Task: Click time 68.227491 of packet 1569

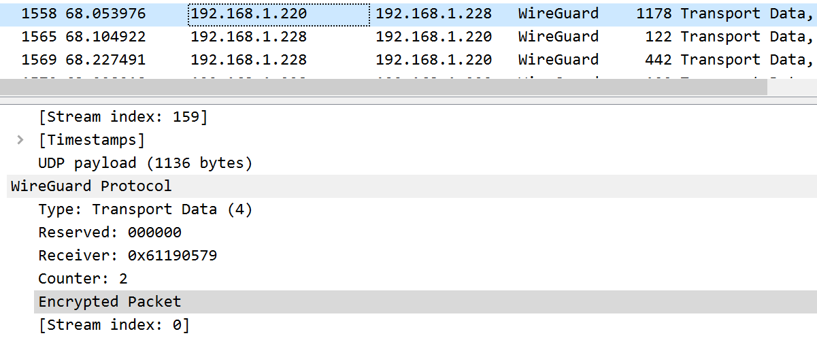Action: (x=105, y=60)
